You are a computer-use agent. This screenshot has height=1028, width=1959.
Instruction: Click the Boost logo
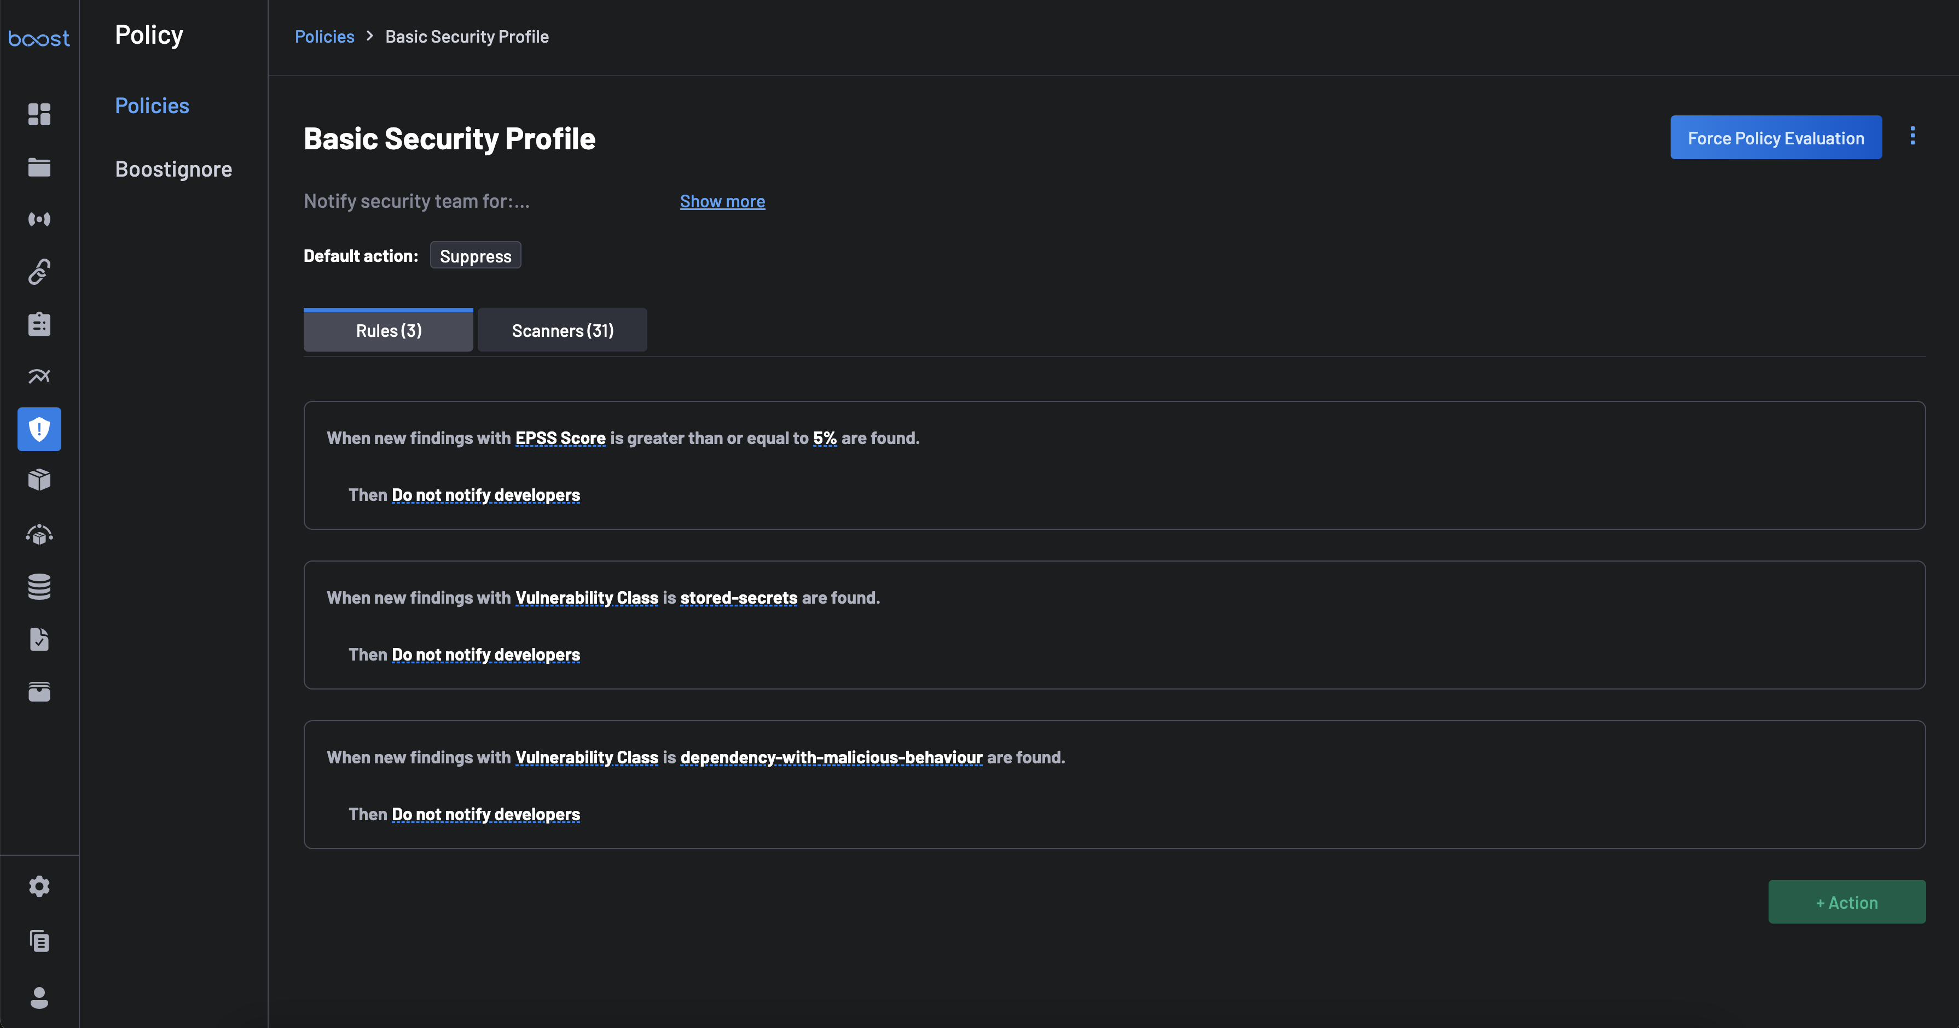pyautogui.click(x=39, y=38)
